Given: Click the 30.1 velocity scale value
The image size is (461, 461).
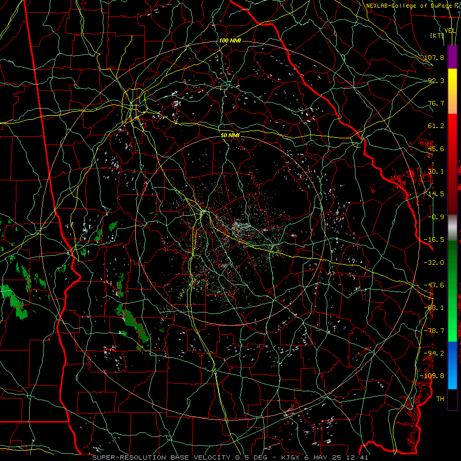Looking at the screenshot, I should (436, 171).
